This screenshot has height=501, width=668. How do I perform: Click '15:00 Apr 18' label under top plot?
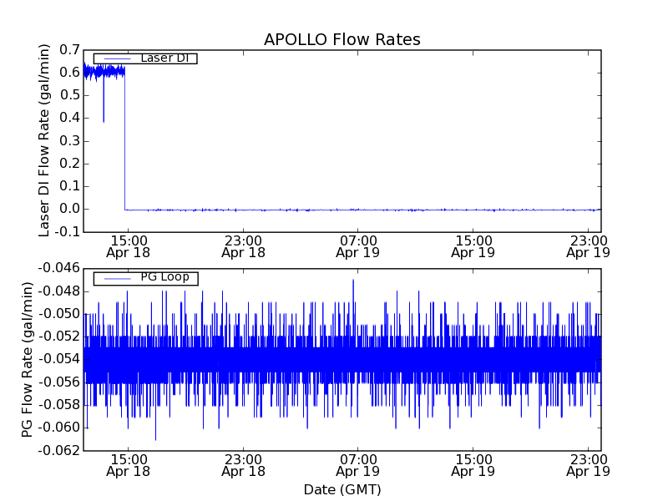(x=129, y=247)
